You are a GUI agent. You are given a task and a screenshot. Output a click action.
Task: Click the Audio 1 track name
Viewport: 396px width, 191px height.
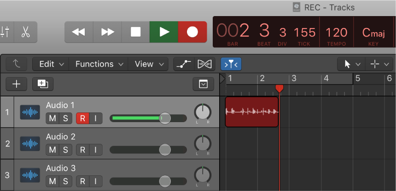tap(60, 105)
